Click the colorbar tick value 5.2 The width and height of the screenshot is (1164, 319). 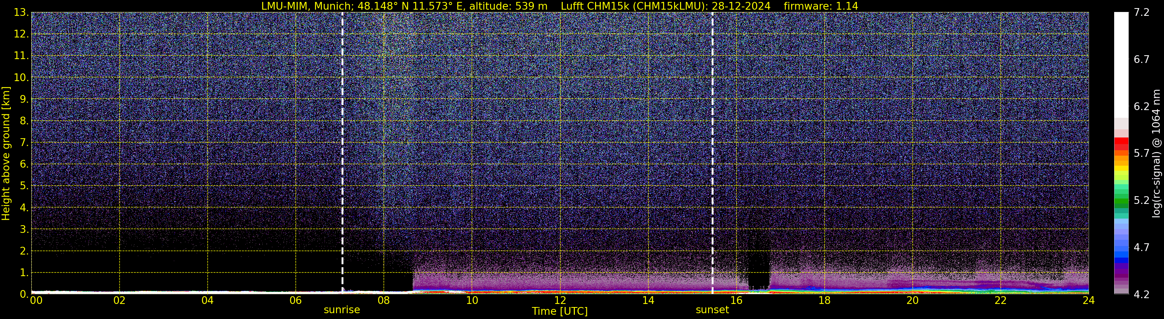[x=1142, y=200]
